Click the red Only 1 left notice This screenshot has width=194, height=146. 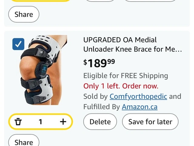coord(121,86)
